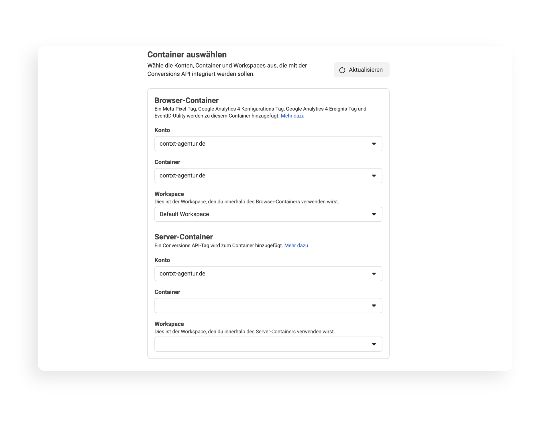This screenshot has width=550, height=430.
Task: Open the Browser-Container Konto dropdown showing contxt-agentur.de
Action: (268, 144)
